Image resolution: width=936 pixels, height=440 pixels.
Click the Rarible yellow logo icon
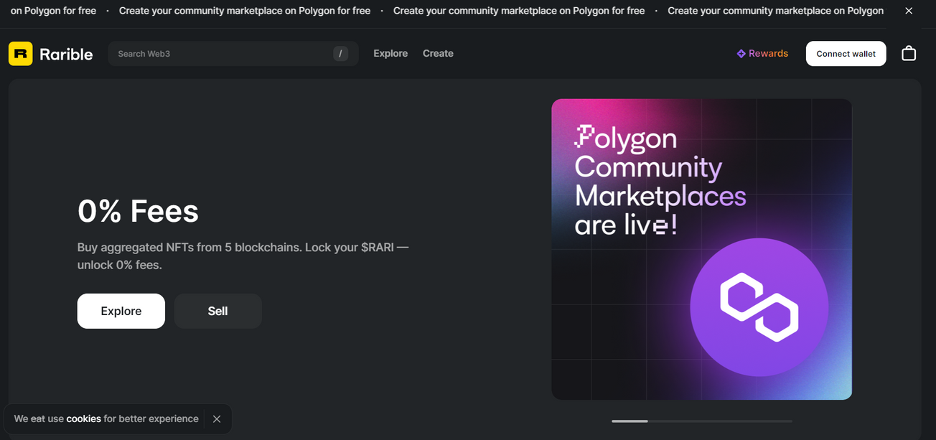21,54
